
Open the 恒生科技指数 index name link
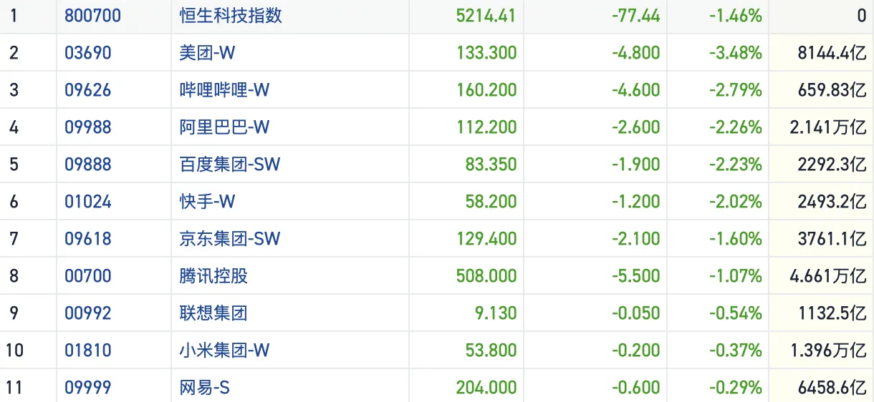coord(231,16)
